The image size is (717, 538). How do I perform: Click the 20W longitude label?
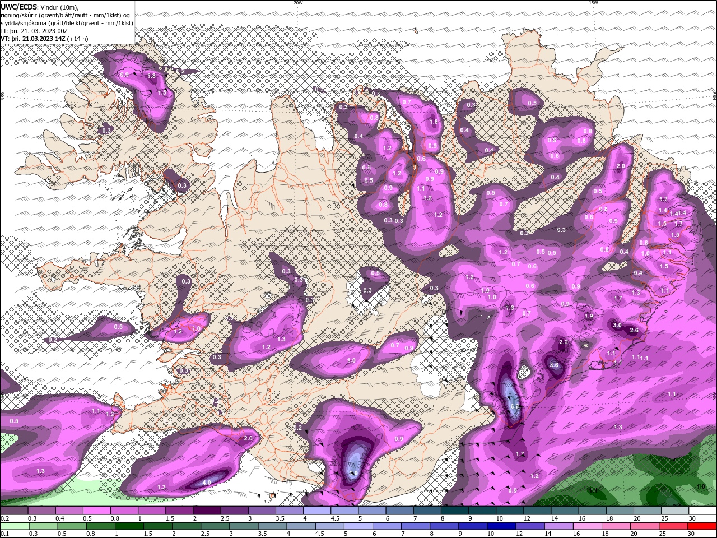pyautogui.click(x=298, y=3)
